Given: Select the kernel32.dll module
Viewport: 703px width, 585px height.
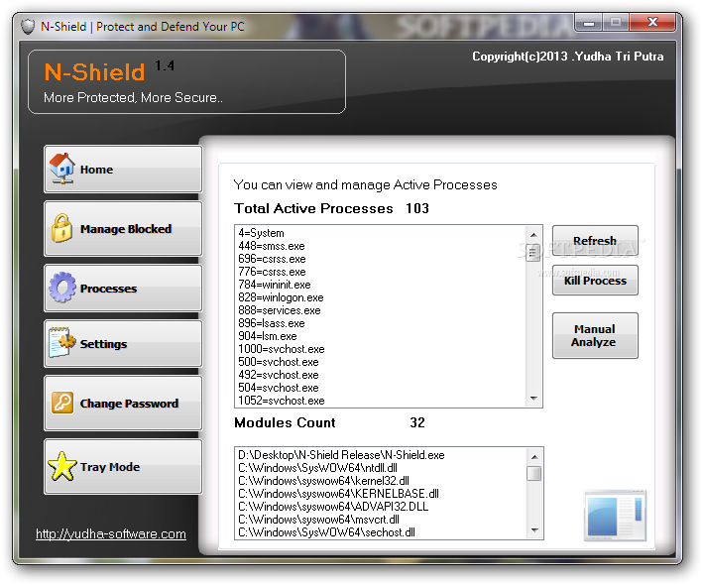Looking at the screenshot, I should tap(381, 481).
